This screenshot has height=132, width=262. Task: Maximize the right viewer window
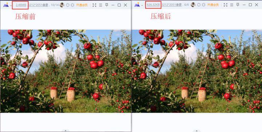click(250, 5)
